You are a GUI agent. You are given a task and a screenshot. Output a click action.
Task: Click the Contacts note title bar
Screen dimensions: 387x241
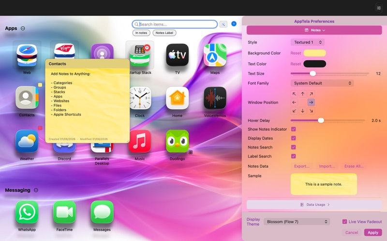click(88, 64)
